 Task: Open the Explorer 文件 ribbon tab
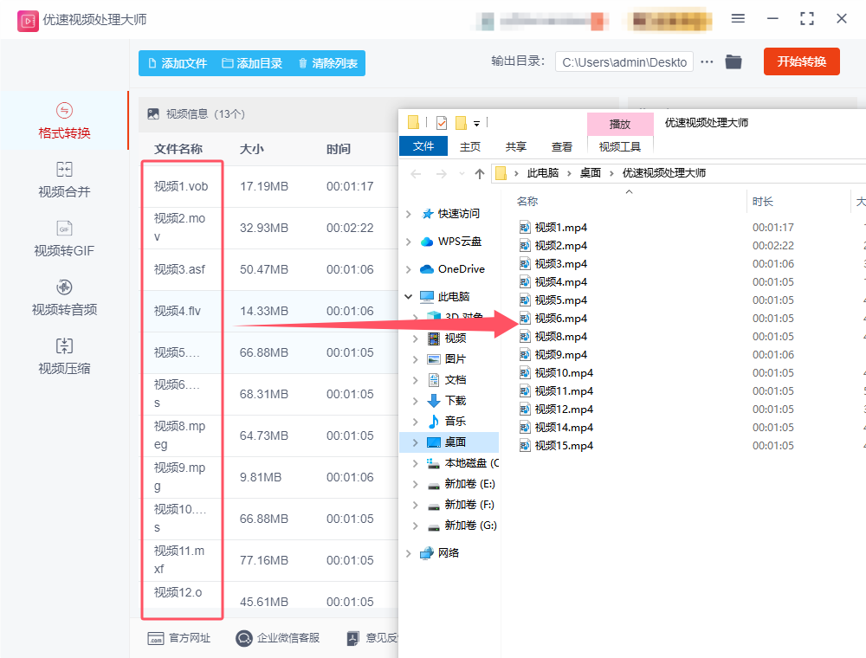[423, 146]
